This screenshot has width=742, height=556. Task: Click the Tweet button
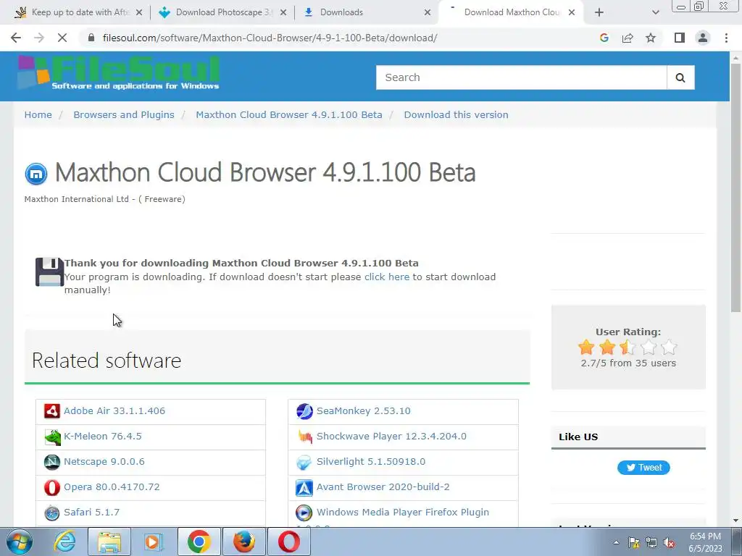point(643,468)
